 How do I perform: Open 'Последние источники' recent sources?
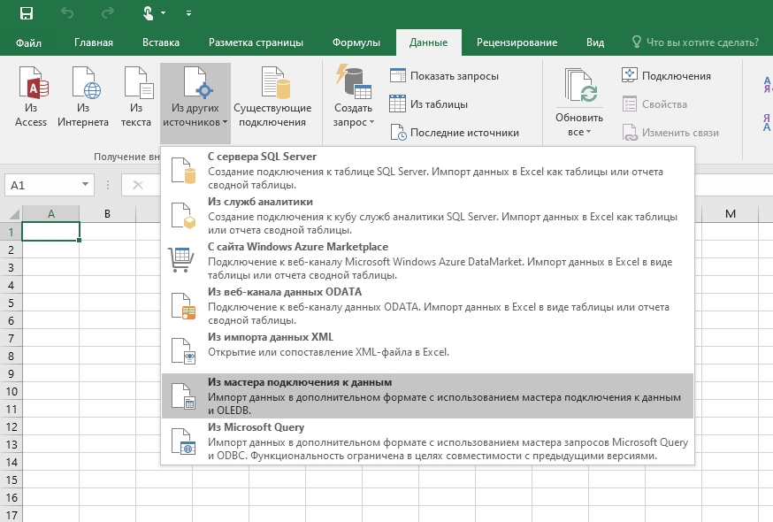tap(397, 133)
